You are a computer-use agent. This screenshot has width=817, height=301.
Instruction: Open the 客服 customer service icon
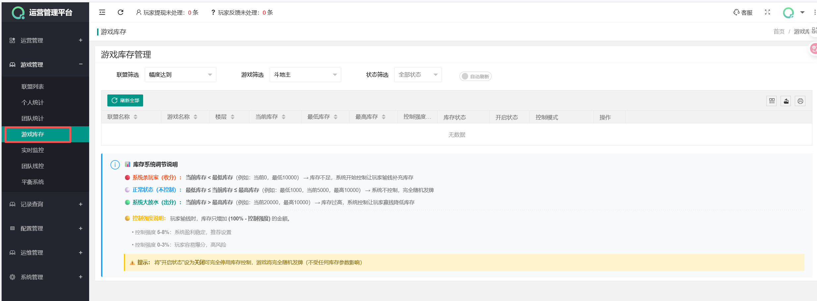742,12
